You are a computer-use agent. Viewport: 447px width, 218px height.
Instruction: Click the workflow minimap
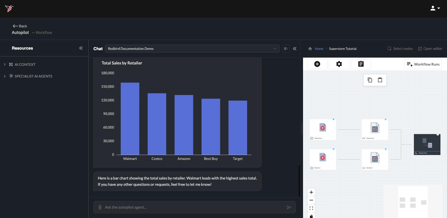tap(413, 201)
